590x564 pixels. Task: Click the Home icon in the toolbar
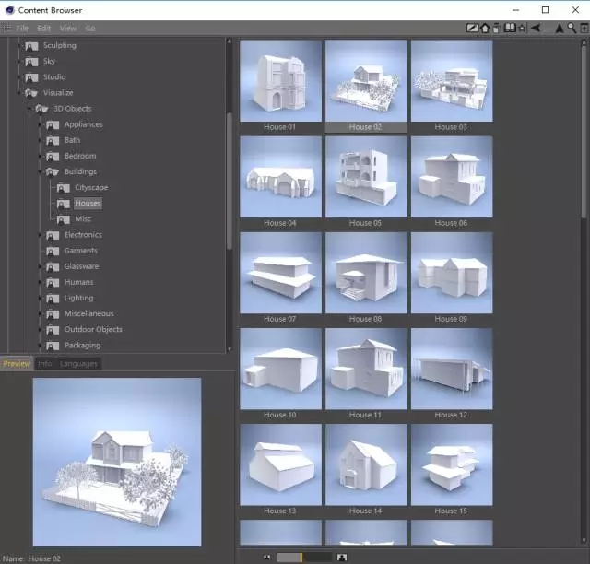click(485, 28)
